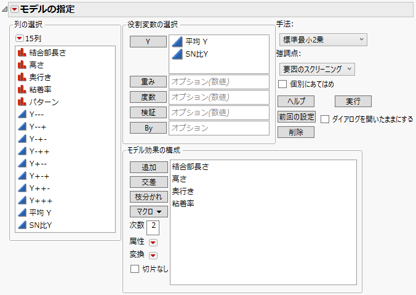Open the 属性 red triangle menu
The height and width of the screenshot is (295, 416).
point(153,243)
